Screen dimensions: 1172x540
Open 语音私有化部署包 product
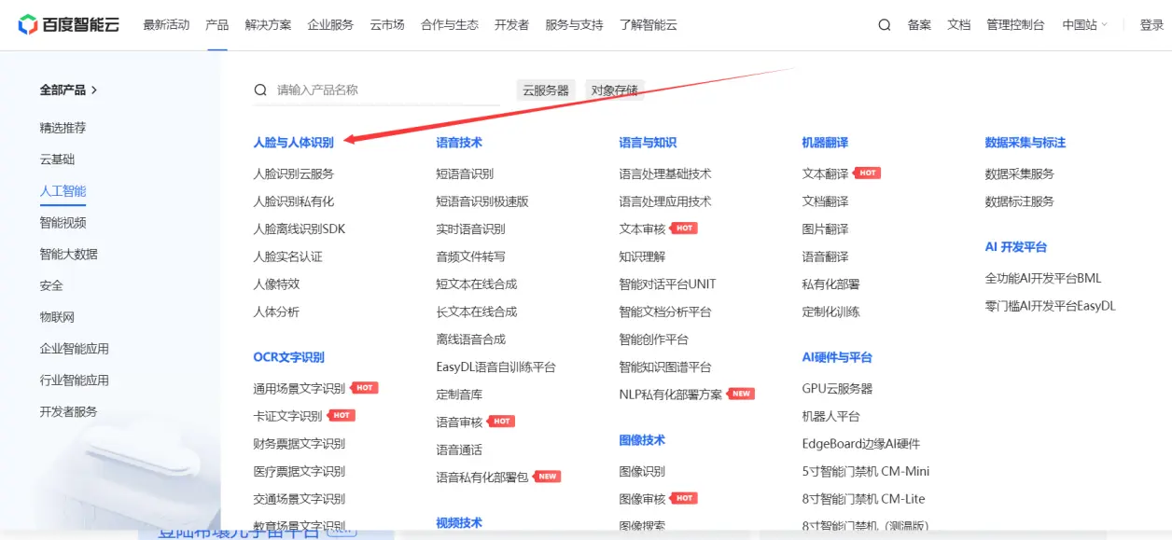482,477
